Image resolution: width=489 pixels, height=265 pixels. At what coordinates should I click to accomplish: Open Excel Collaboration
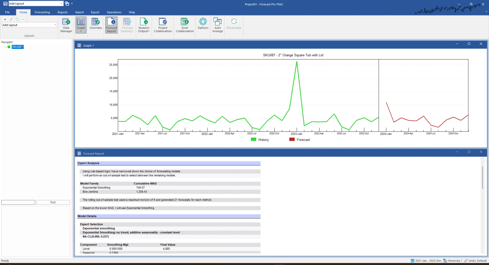(x=185, y=25)
